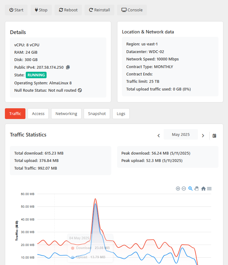Select the magnifier selection zoom tool
The height and width of the screenshot is (265, 228).
[x=190, y=189]
